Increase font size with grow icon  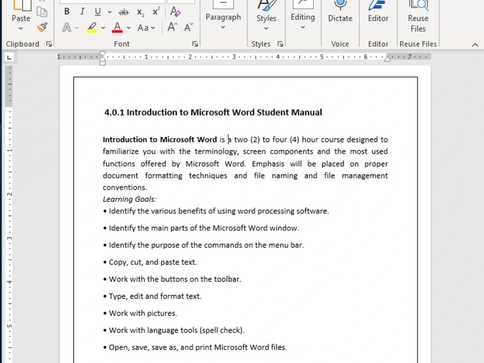click(173, 27)
